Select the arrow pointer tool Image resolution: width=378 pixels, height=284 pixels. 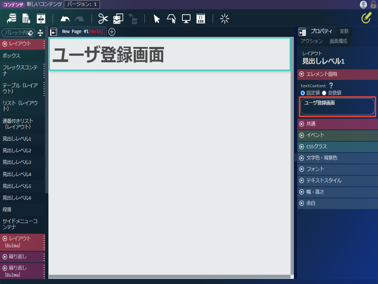[157, 18]
